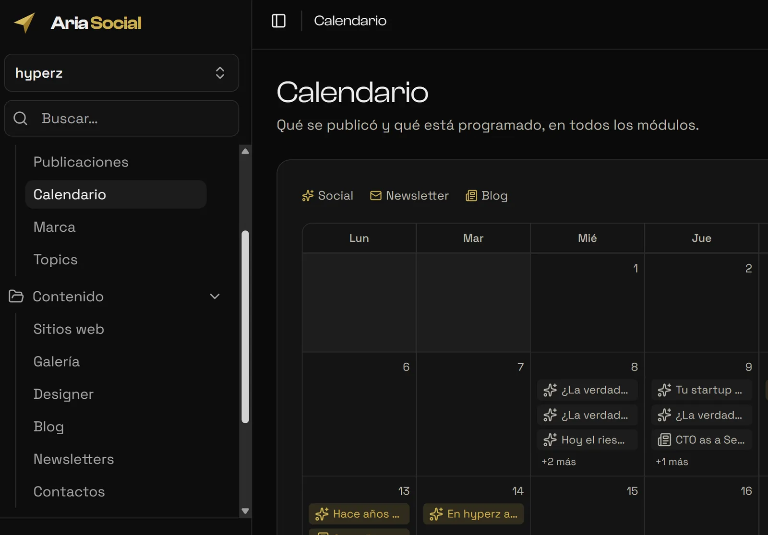Click the up-down chevrons on hyperz selector
The image size is (768, 535).
click(220, 73)
